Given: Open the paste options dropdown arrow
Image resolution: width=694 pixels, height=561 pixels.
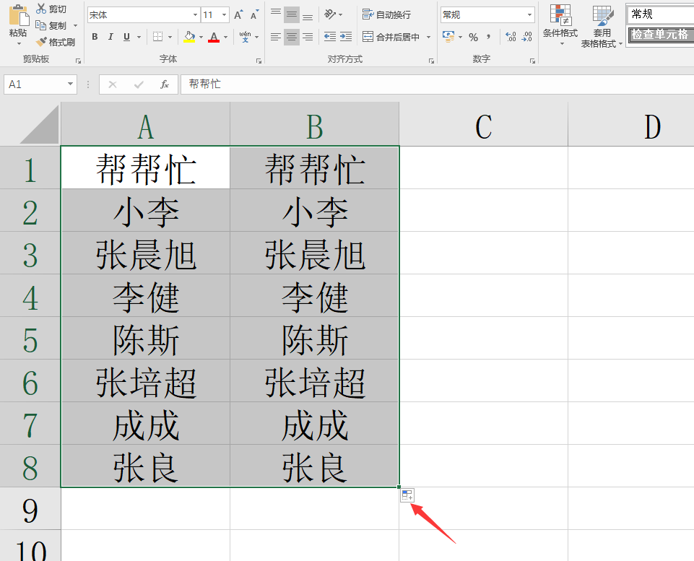Looking at the screenshot, I should coord(19,43).
